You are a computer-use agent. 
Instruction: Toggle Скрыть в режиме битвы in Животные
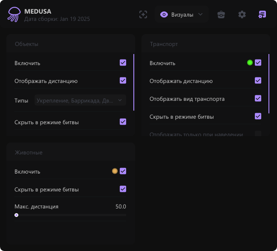[x=123, y=189]
